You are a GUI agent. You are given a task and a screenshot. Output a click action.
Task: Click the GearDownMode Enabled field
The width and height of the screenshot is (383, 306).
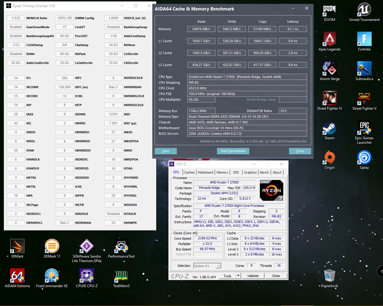tap(16, 27)
